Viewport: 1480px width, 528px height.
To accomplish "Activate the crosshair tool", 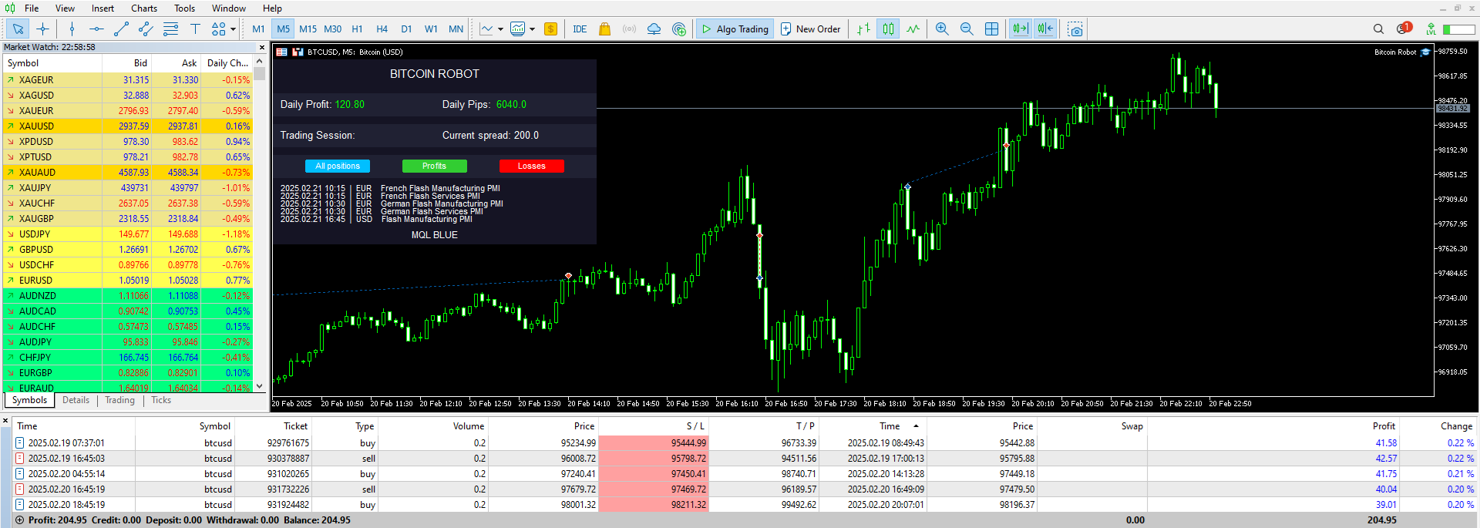I will [x=42, y=29].
